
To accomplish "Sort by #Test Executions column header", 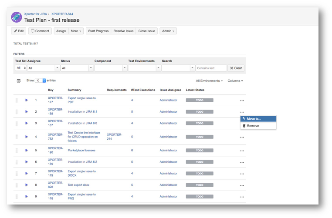I will click(x=143, y=90).
